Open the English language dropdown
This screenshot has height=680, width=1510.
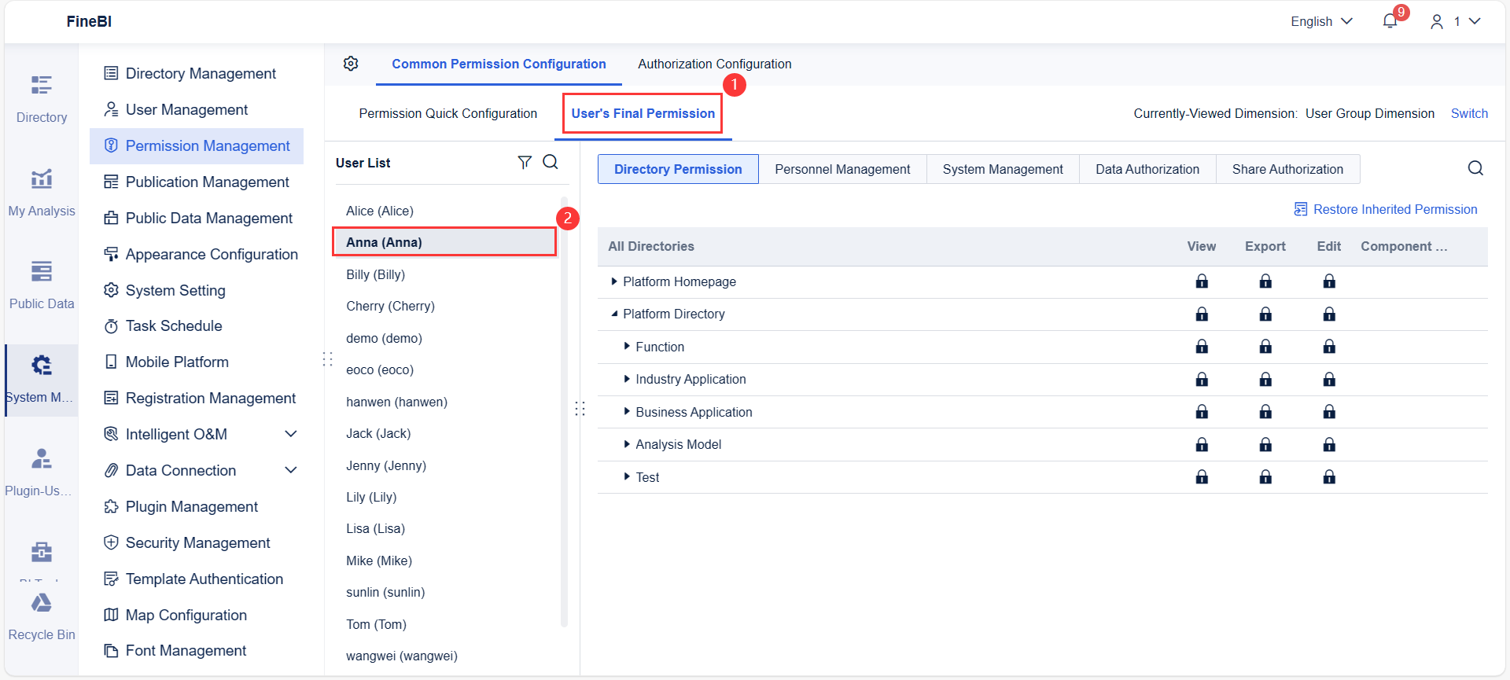coord(1321,21)
